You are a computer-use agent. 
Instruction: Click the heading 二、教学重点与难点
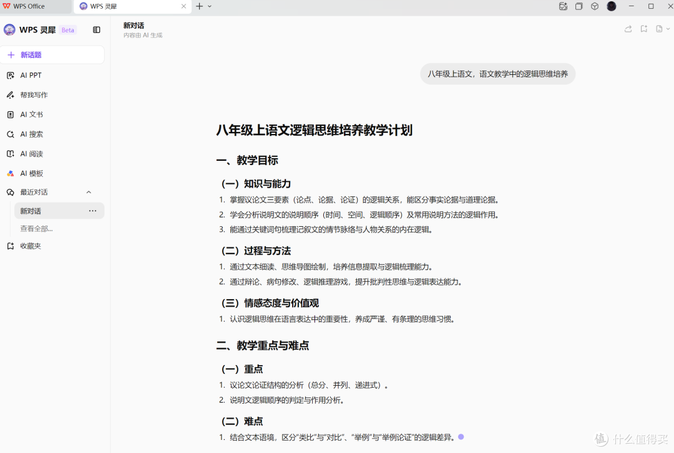click(263, 346)
